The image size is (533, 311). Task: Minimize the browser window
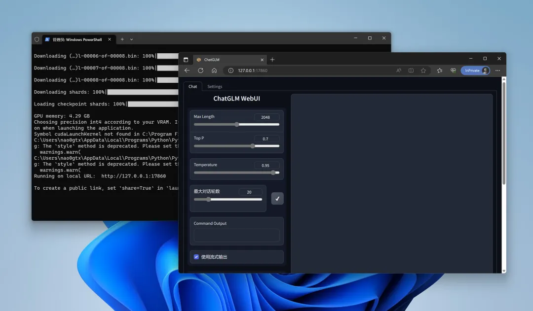click(x=471, y=58)
